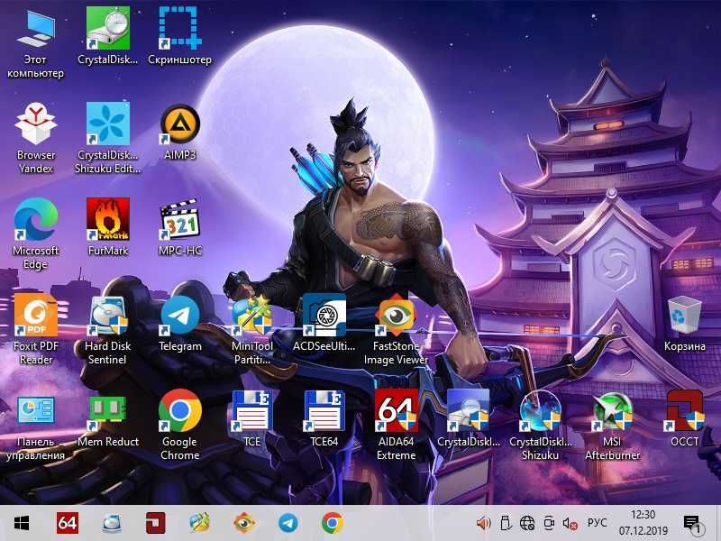Screen dimensions: 721x541
Task: Start AIMP3 music player shortcut
Action: 179,132
